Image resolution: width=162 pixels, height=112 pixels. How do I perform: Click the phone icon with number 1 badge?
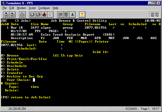pos(38,14)
